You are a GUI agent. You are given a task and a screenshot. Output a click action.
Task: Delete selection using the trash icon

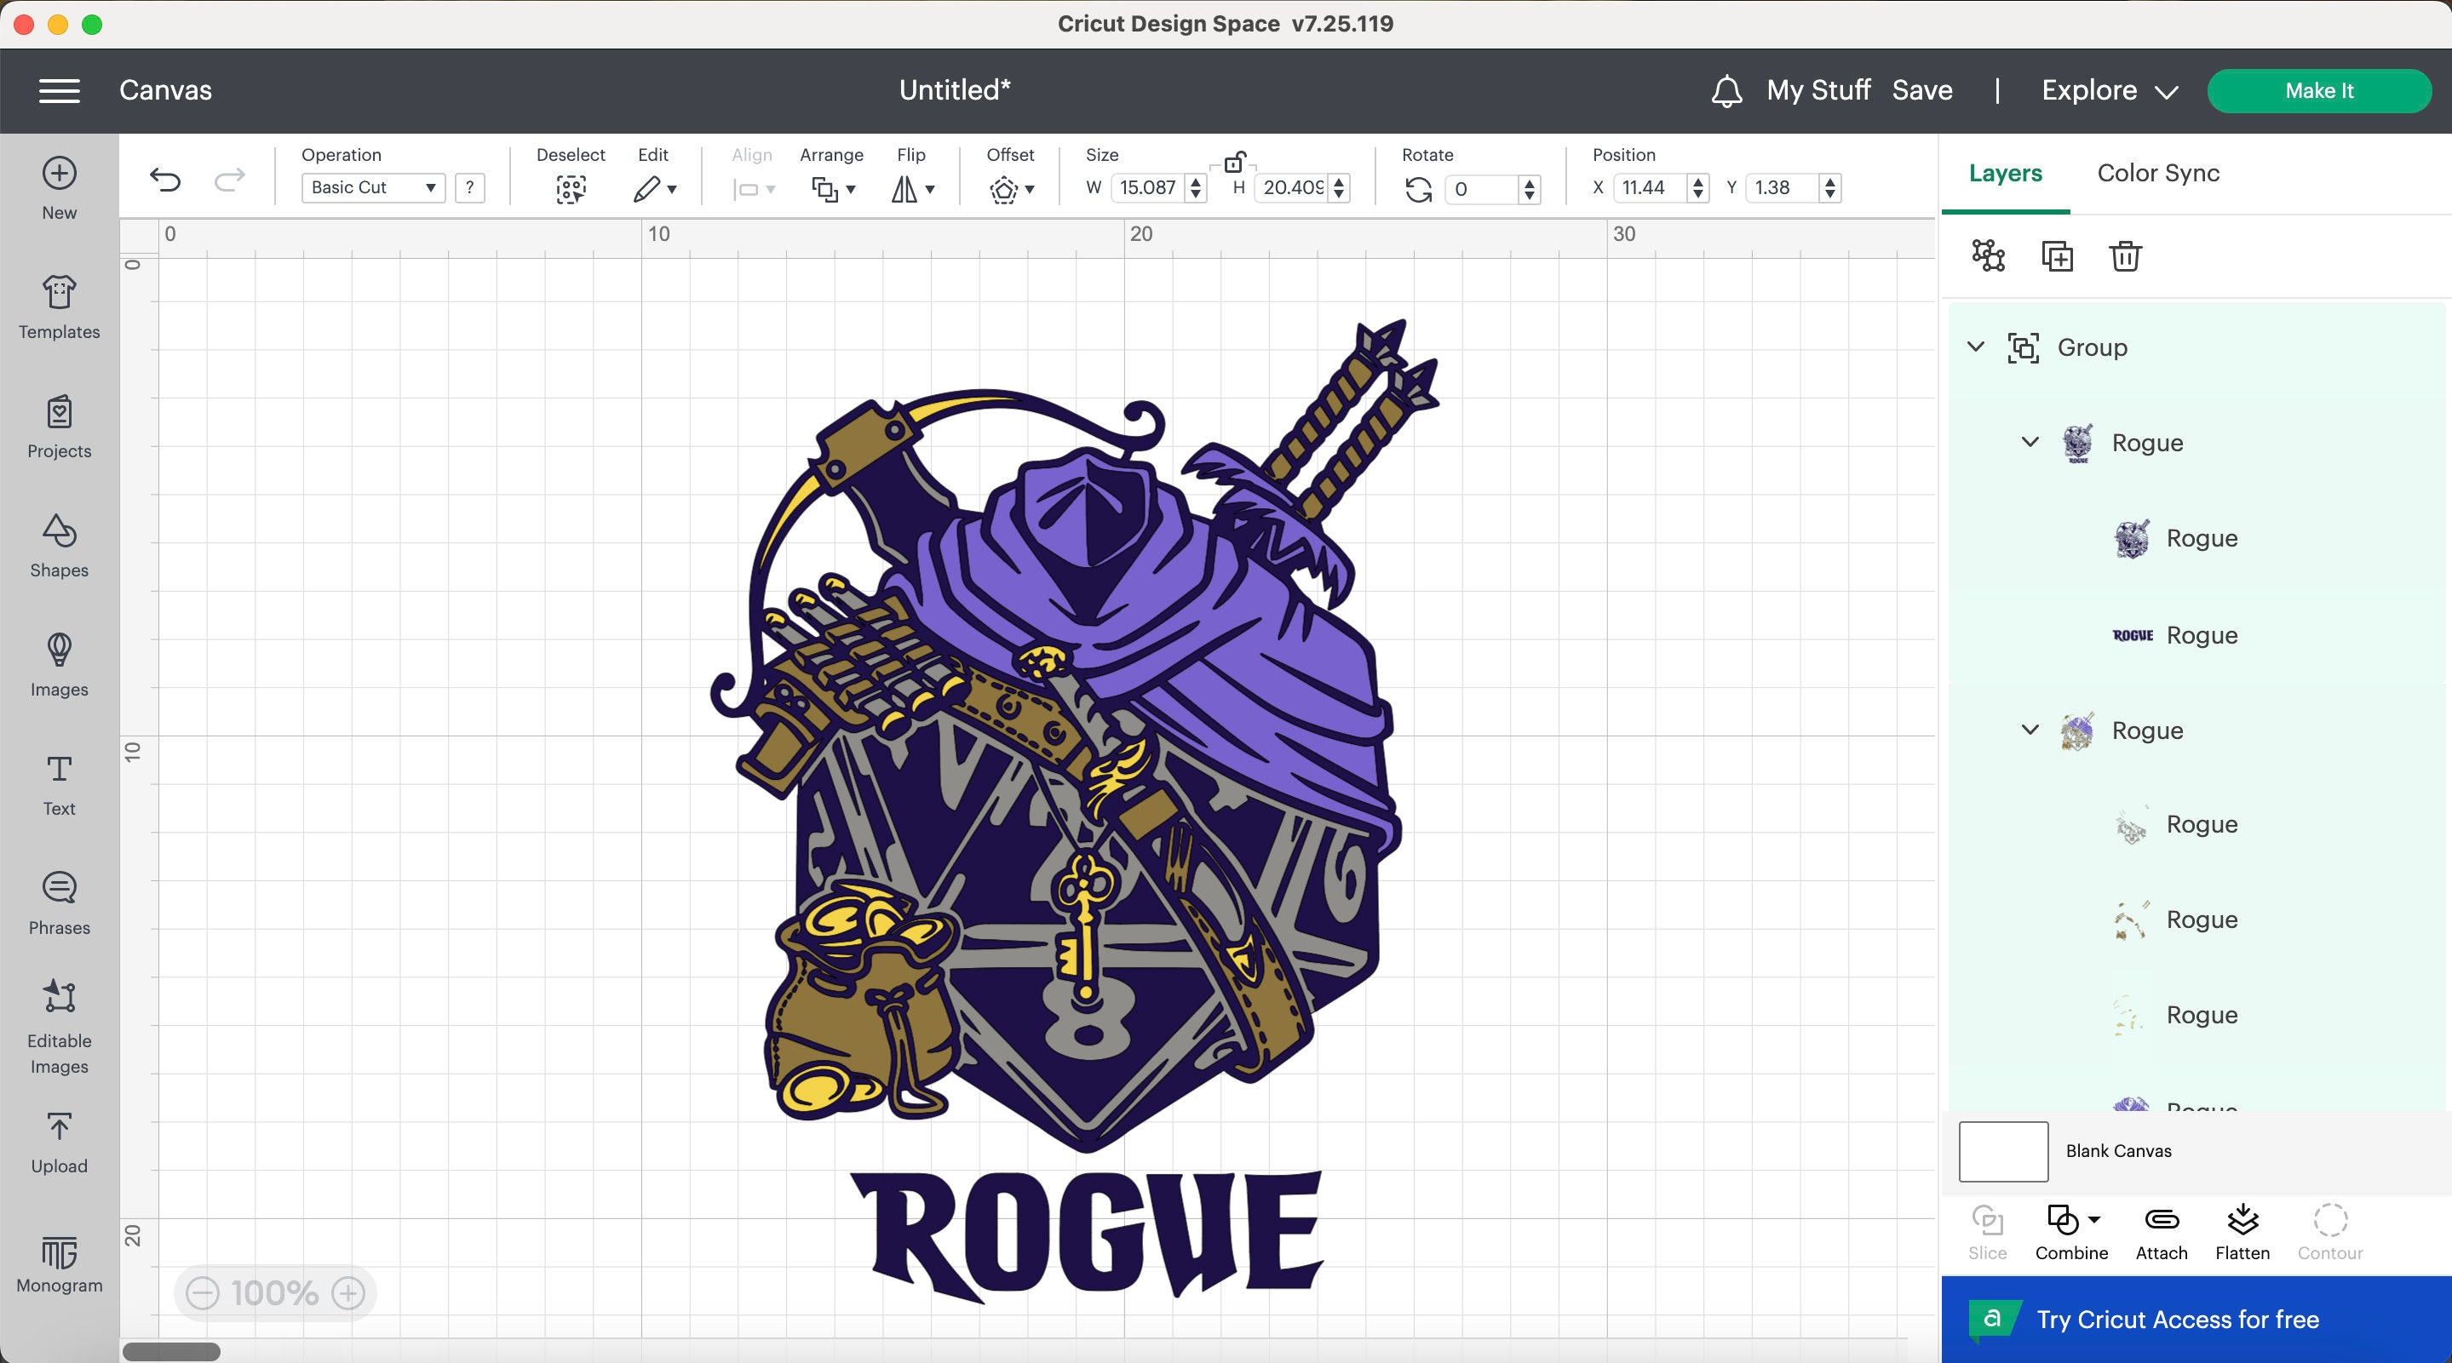tap(2126, 256)
